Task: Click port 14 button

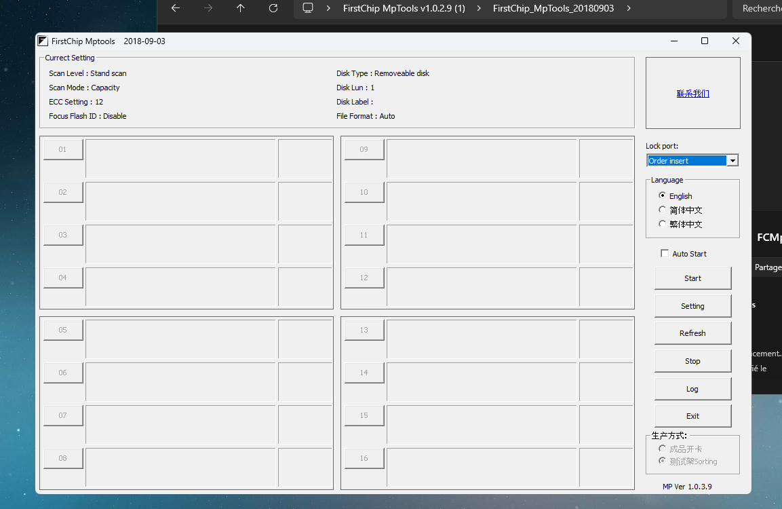Action: 364,373
